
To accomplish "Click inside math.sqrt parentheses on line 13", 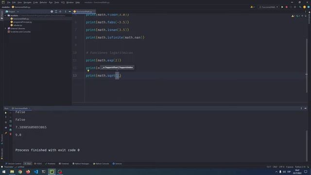I will click(117, 76).
